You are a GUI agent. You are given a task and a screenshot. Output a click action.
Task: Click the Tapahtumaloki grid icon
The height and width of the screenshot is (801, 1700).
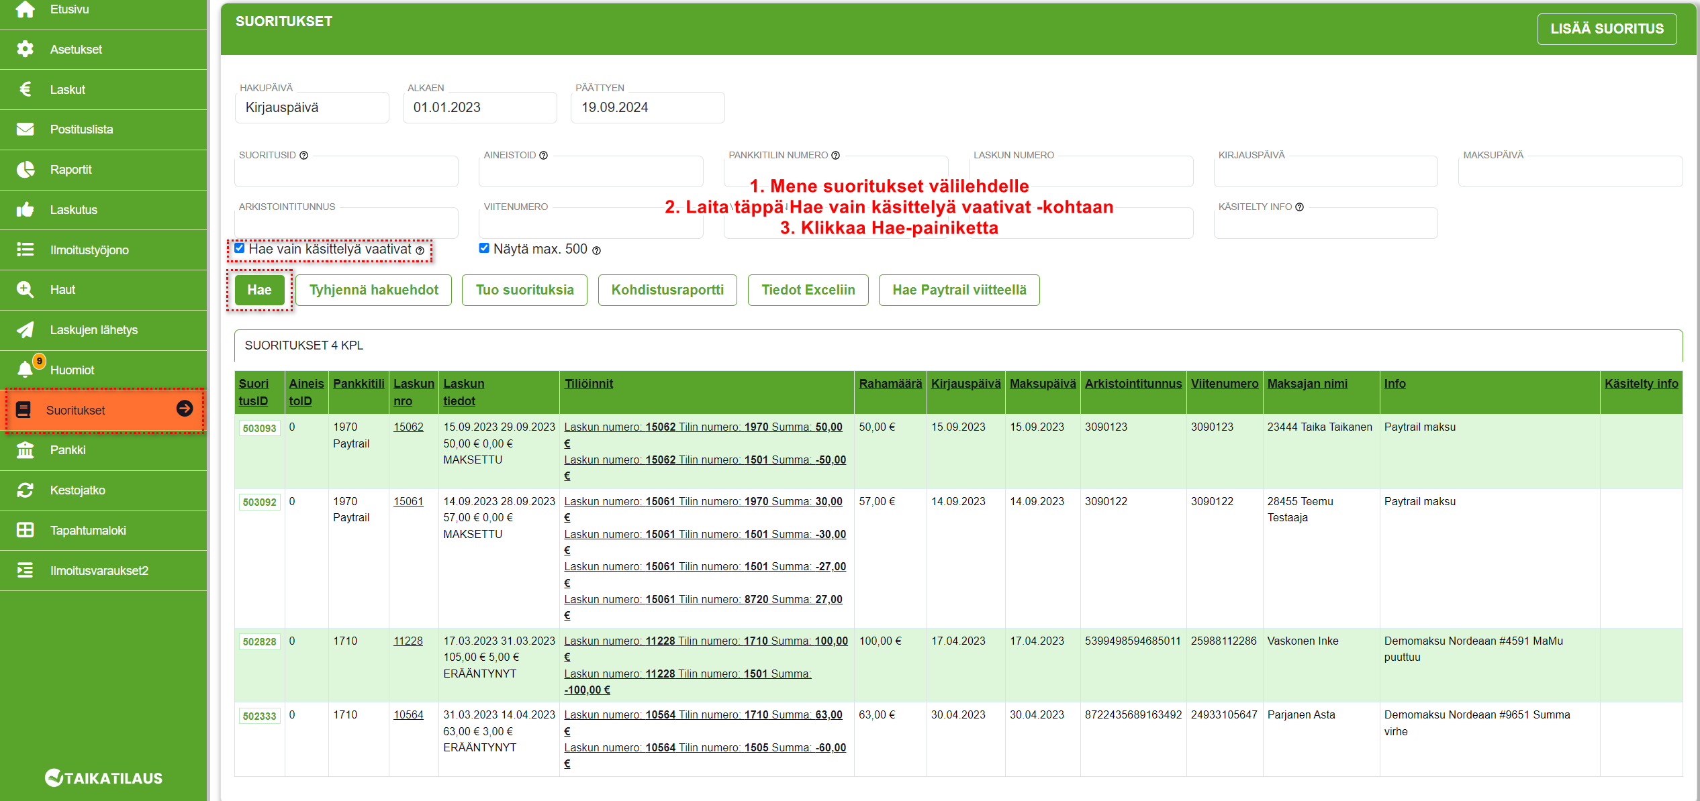(25, 530)
